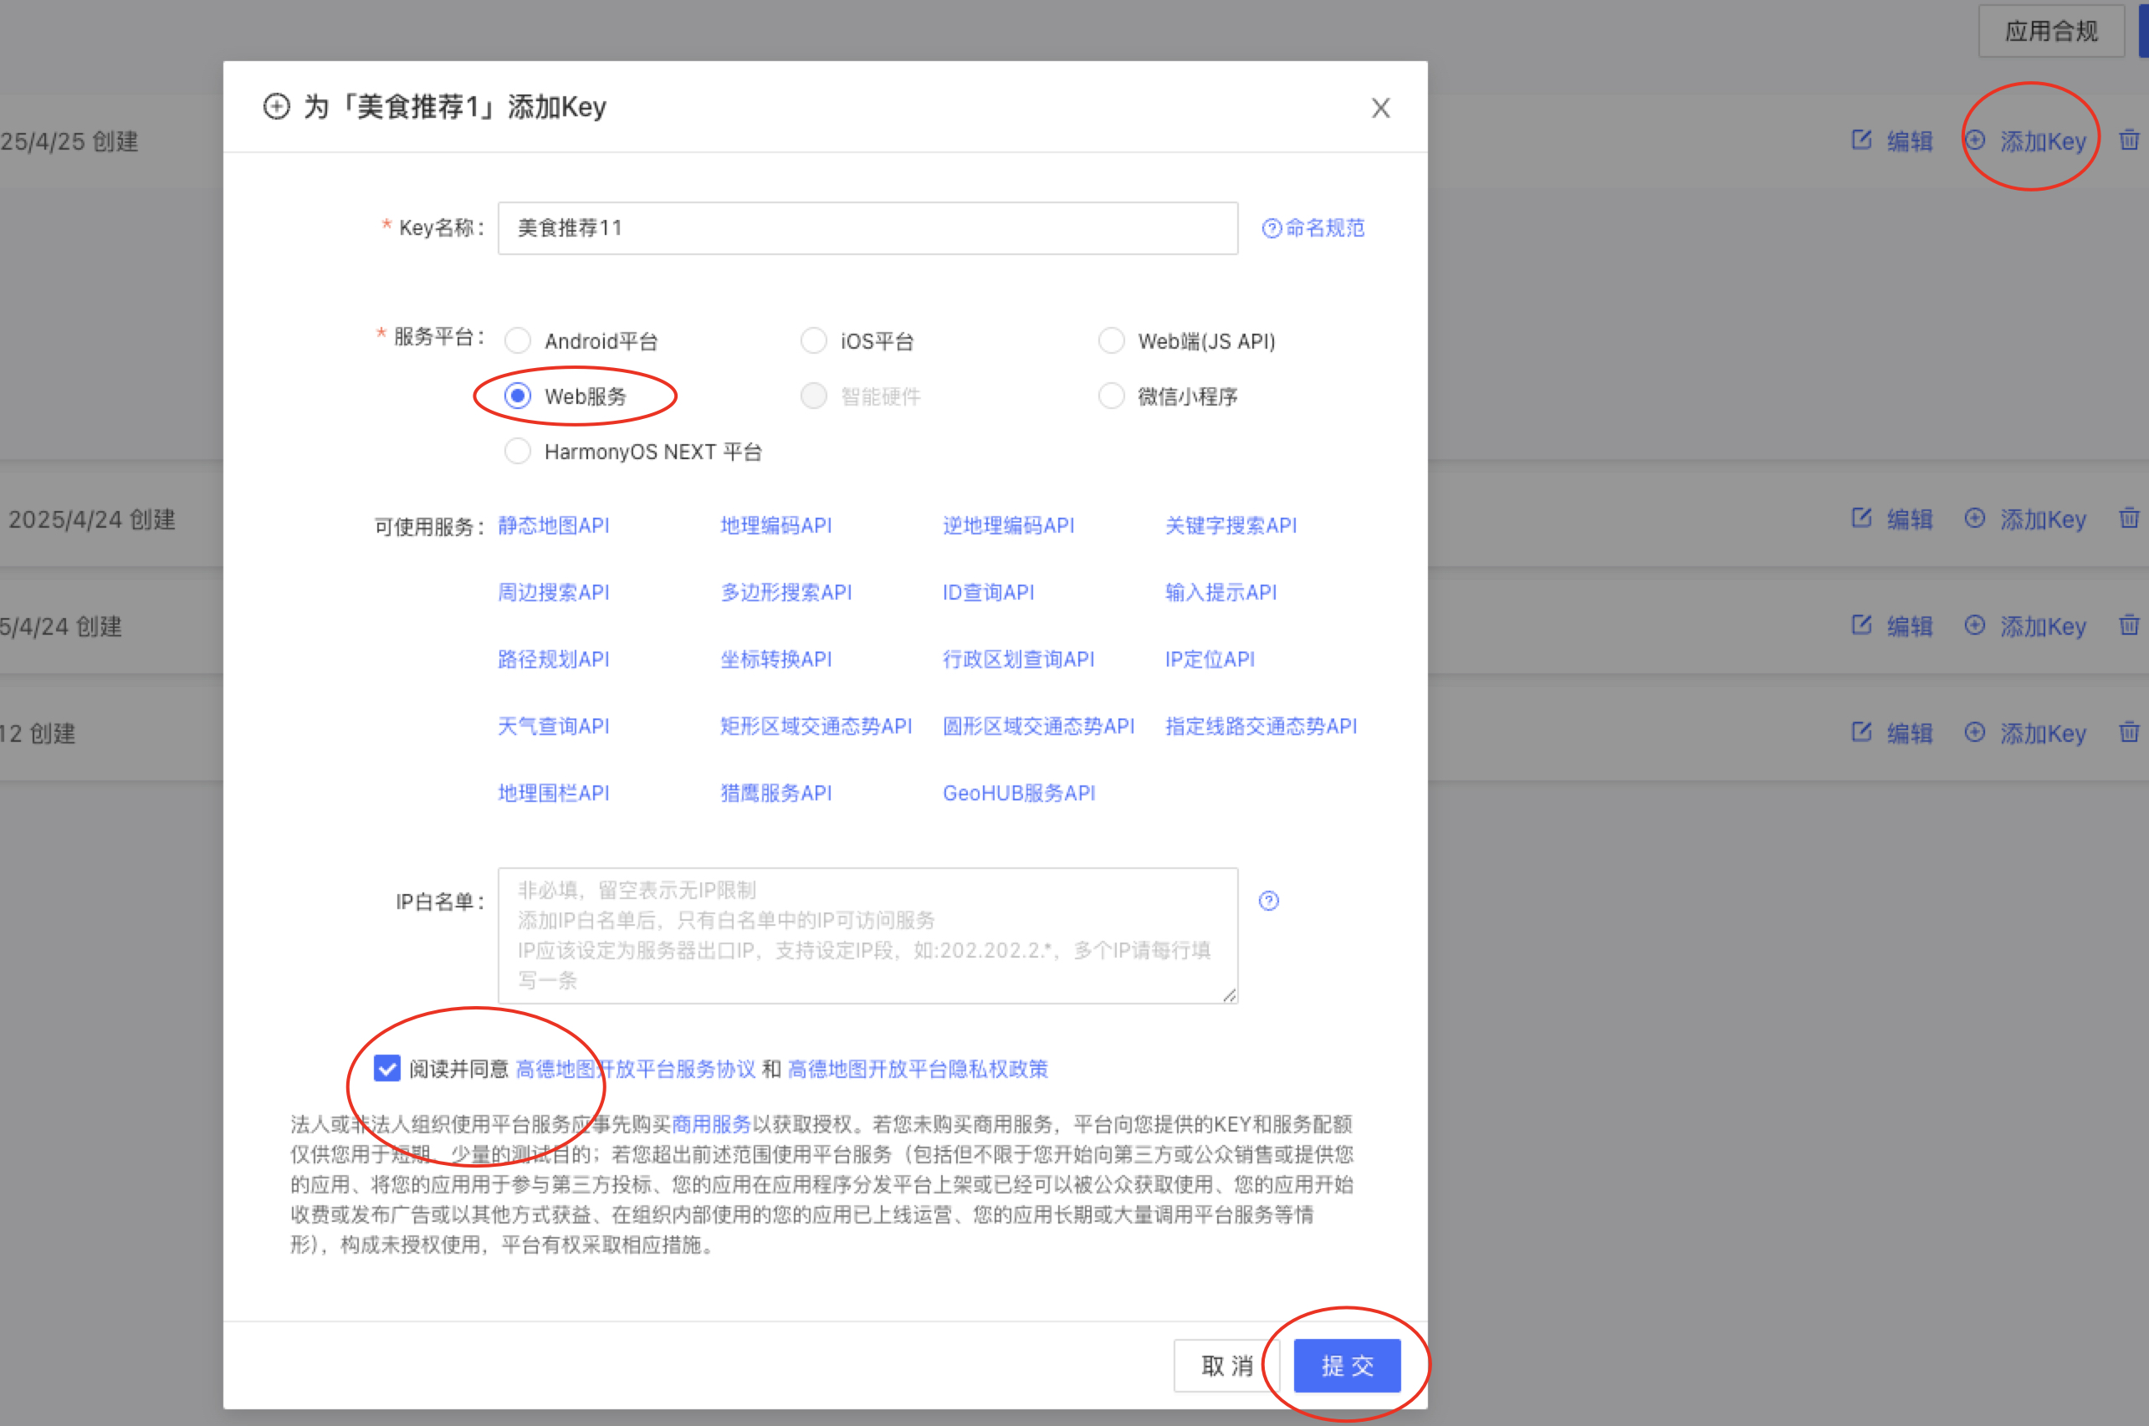Uncheck the read-and-agree agreement checkbox
Screen dimensions: 2149x1426
pyautogui.click(x=386, y=1069)
